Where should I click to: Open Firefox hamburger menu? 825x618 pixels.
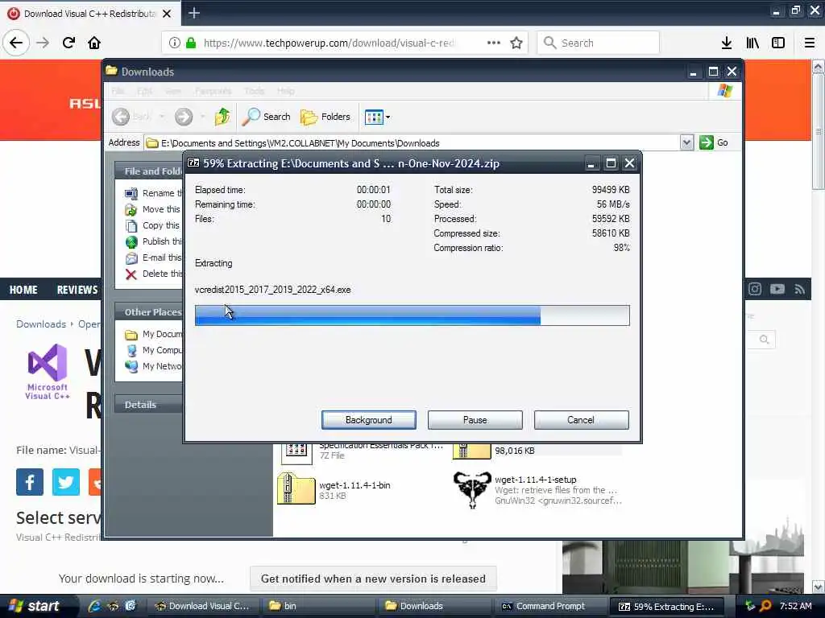[x=810, y=43]
